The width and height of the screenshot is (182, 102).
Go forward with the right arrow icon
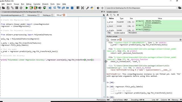tap(102, 8)
